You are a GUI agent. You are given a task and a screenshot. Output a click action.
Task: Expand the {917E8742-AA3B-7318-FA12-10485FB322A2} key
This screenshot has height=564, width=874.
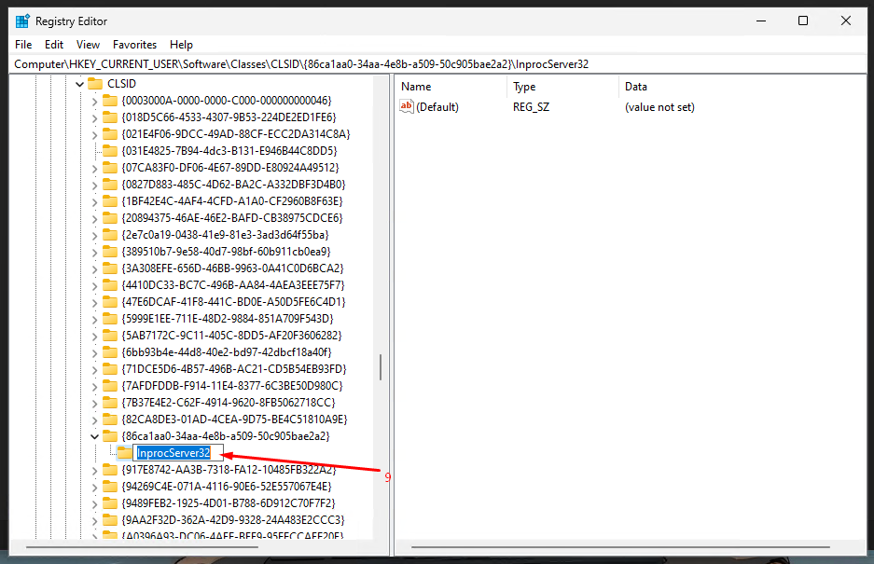point(94,470)
